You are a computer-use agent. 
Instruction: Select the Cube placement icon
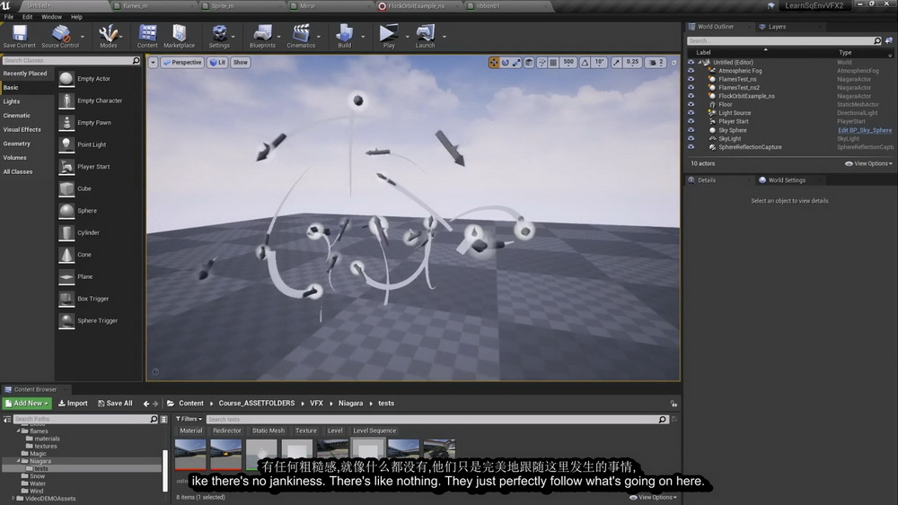pos(66,188)
